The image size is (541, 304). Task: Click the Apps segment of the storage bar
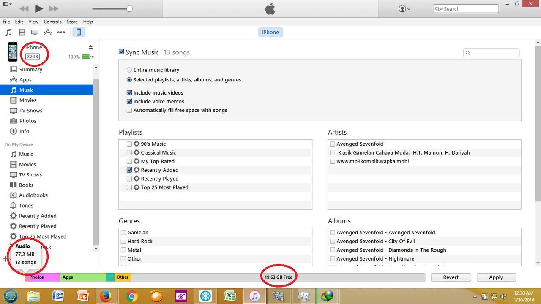pyautogui.click(x=83, y=277)
